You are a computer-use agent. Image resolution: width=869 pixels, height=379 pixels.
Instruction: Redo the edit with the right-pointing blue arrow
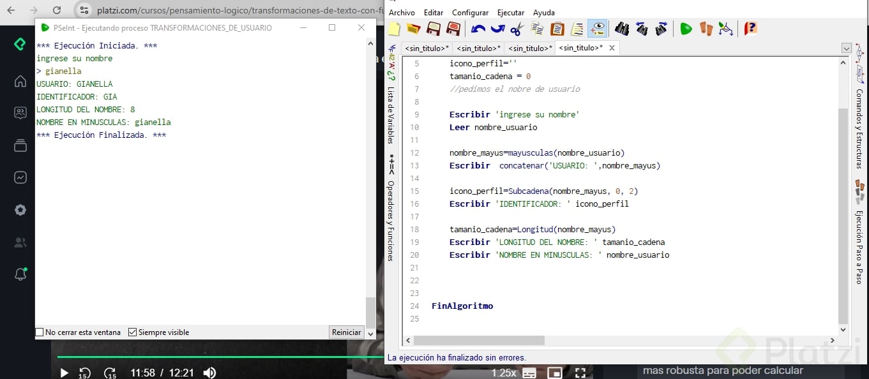pyautogui.click(x=497, y=29)
